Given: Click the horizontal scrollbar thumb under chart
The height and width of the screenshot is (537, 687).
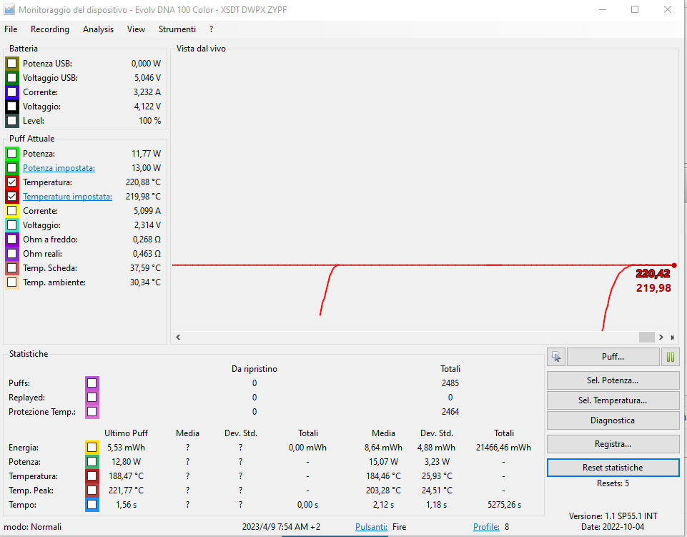Looking at the screenshot, I should [646, 337].
